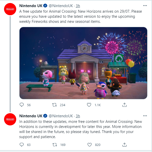
Task: Open more options menu on first tweet
Action: point(145,6)
